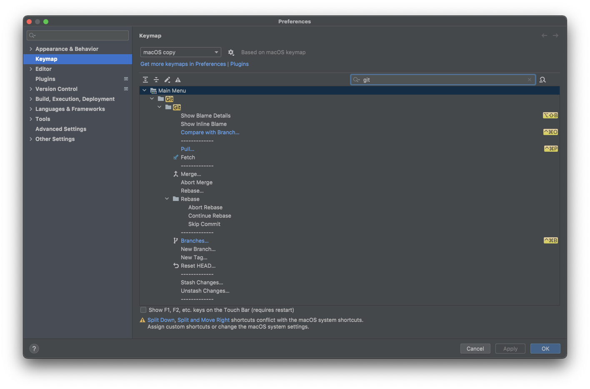The image size is (590, 389).
Task: Select the Rebase... action row
Action: (192, 191)
